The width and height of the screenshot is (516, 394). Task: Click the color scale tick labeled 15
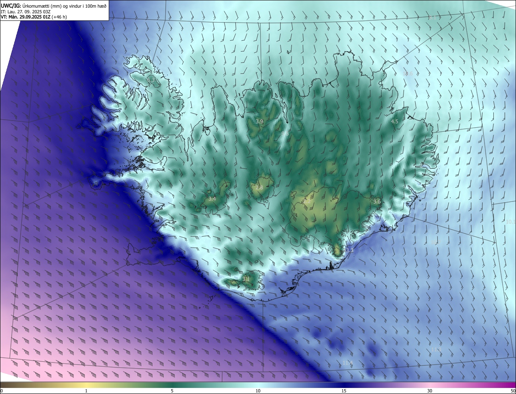[344, 391]
